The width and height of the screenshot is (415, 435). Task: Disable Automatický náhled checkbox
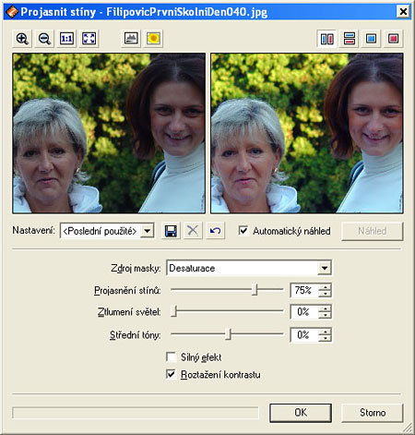pos(243,231)
